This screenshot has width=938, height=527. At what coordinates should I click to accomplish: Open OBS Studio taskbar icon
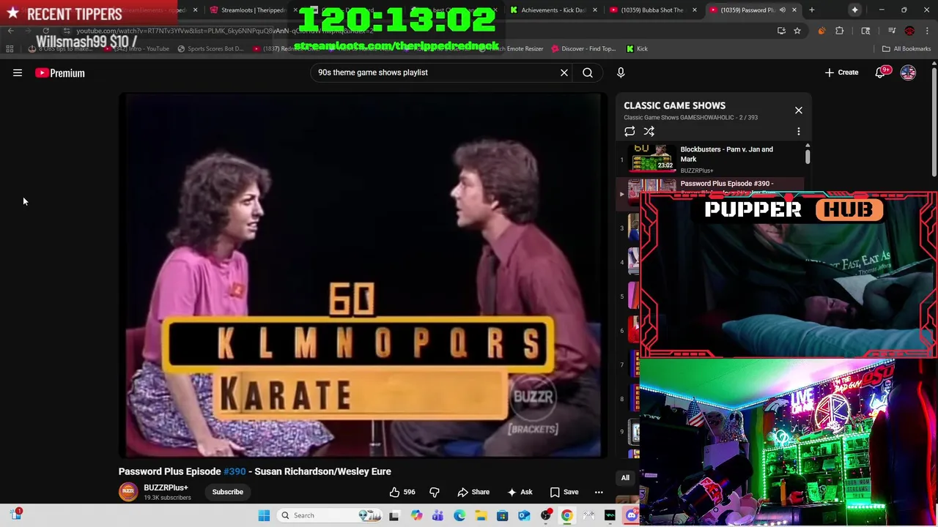pos(545,516)
